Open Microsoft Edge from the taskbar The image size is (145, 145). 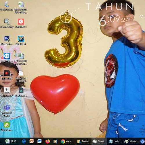click(x=24, y=142)
